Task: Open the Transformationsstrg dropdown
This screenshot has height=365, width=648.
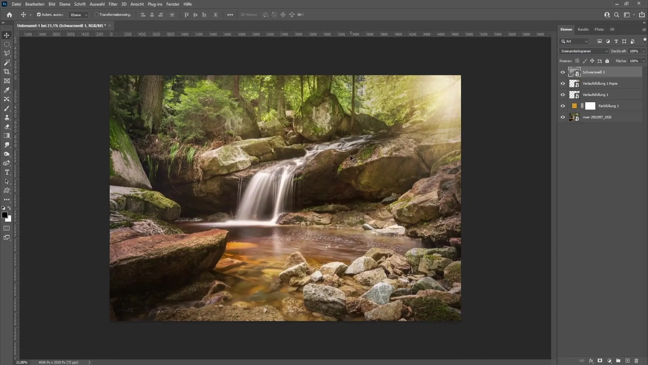Action: point(114,14)
